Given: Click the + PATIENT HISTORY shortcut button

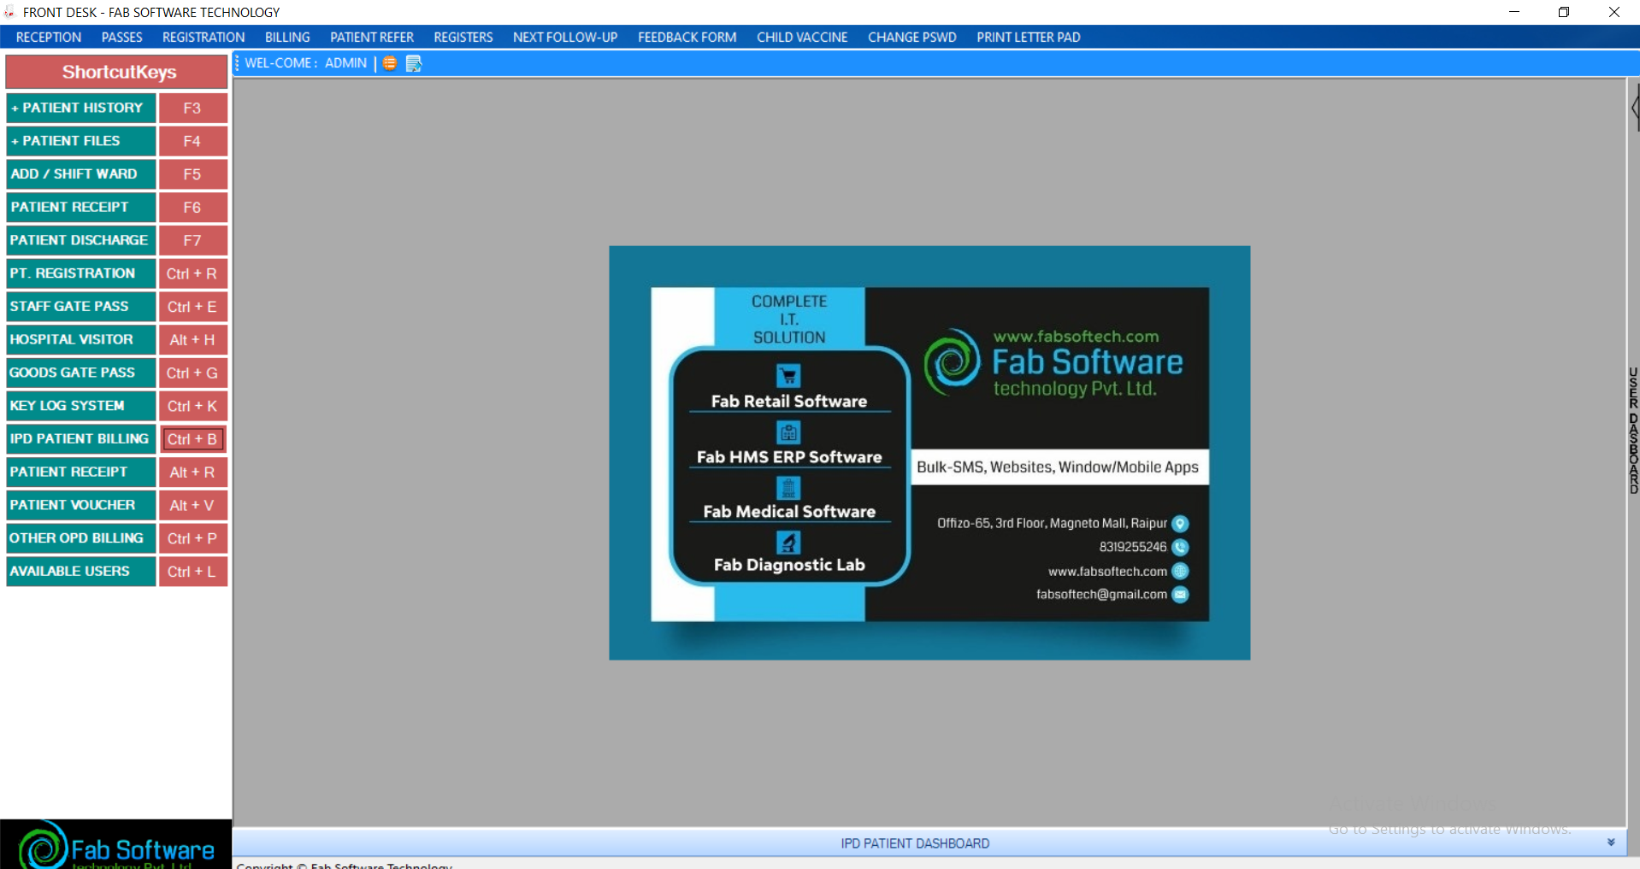Looking at the screenshot, I should tap(81, 108).
